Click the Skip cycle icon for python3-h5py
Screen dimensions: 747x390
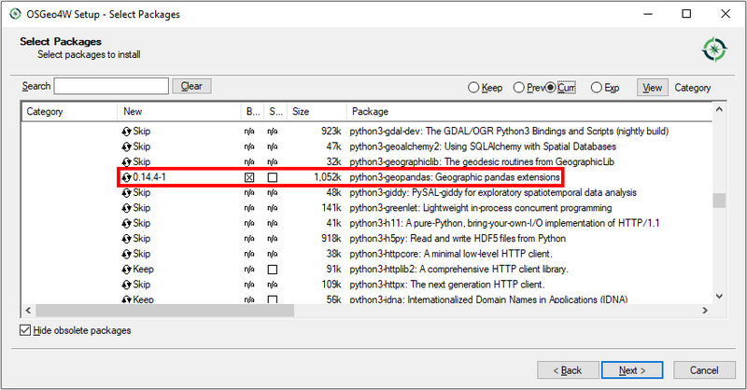click(x=127, y=238)
